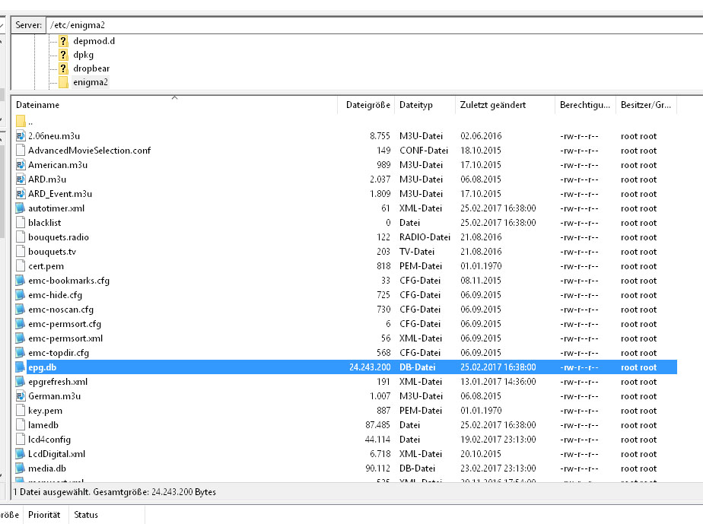The image size is (703, 524).
Task: Click the blacklist file icon
Action: click(21, 223)
